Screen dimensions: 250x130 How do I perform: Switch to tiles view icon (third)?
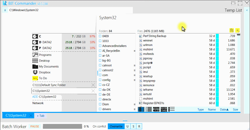[156, 109]
